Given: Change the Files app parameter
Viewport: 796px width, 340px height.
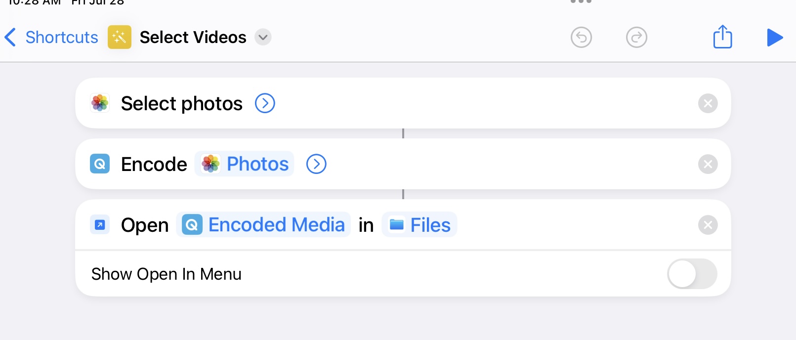Looking at the screenshot, I should point(419,225).
